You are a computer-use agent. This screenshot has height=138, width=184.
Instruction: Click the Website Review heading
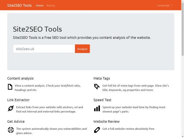pyautogui.click(x=106, y=121)
